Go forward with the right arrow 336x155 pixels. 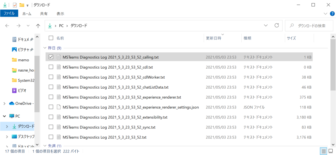(18, 26)
